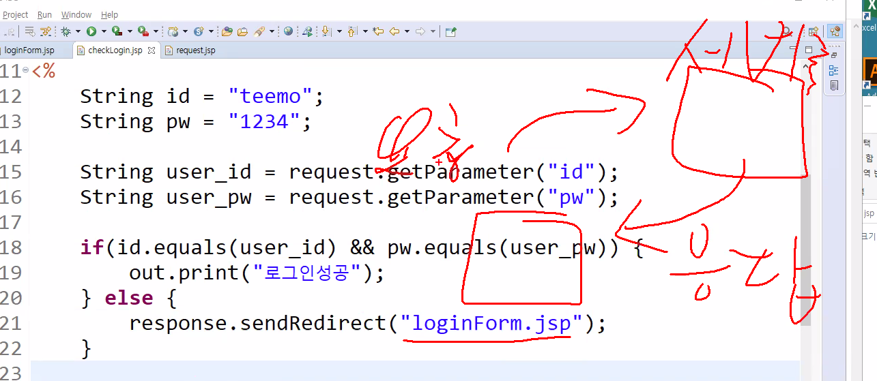Start debugging with the bug icon
The width and height of the screenshot is (877, 381).
coord(66,31)
